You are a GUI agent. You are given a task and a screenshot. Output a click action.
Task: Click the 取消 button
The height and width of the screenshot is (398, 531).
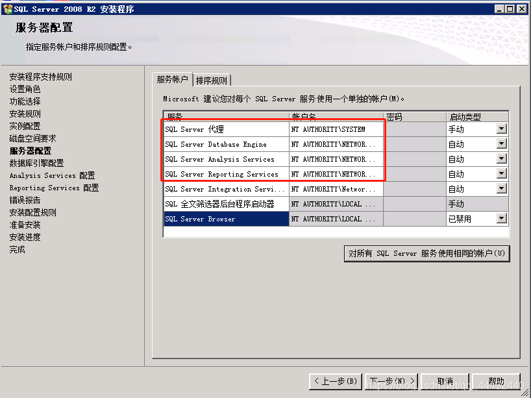pos(445,382)
